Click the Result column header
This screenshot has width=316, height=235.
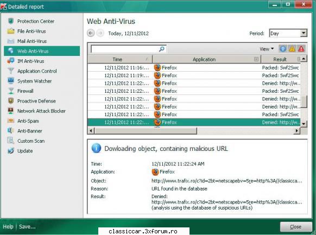281,59
